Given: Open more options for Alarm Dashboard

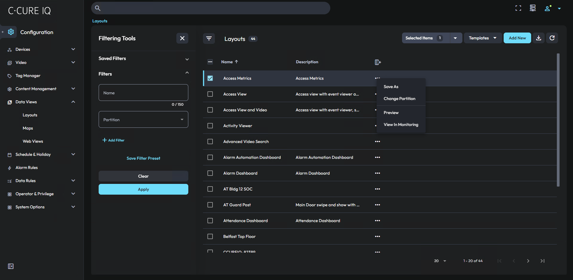Looking at the screenshot, I should coord(377,173).
